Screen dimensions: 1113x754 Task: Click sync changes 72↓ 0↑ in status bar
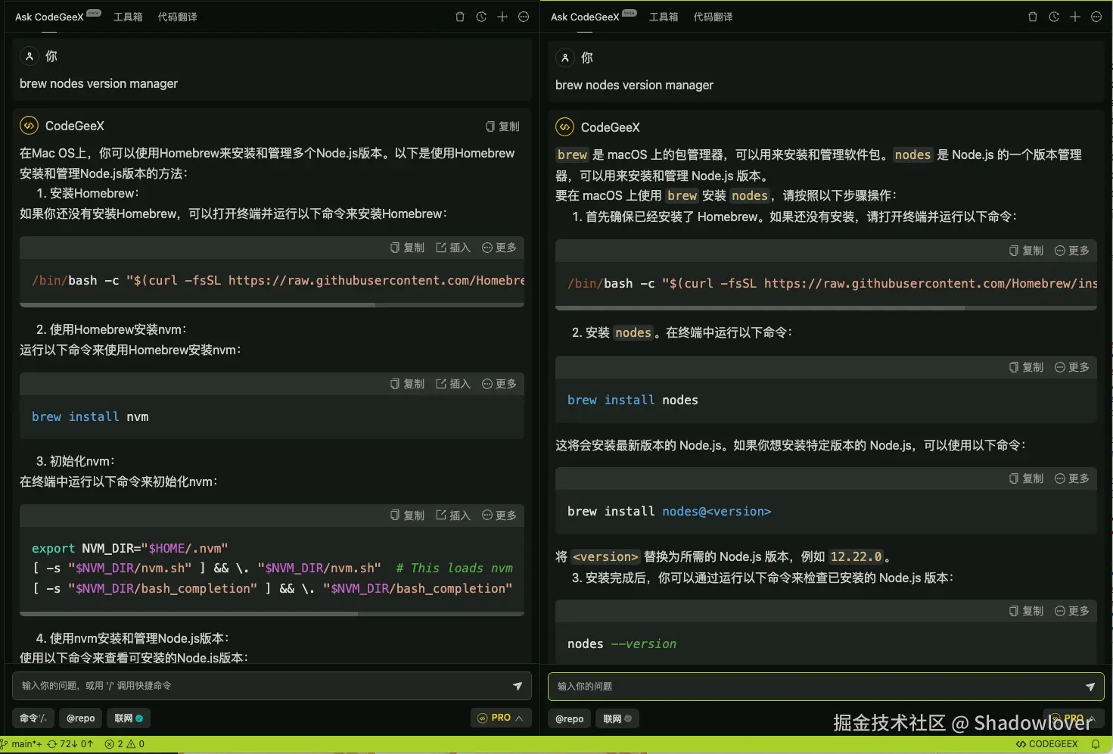(70, 744)
